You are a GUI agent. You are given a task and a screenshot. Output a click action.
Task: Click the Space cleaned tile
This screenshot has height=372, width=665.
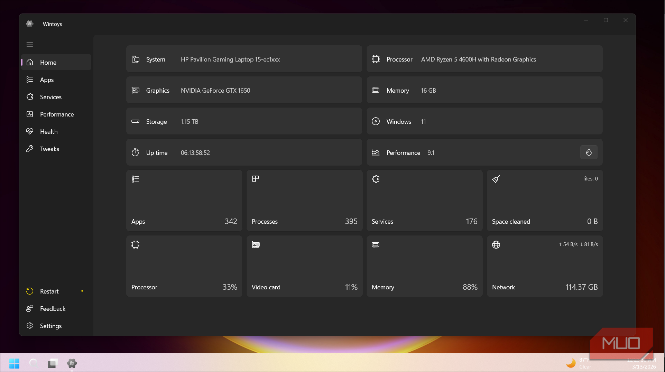click(x=545, y=200)
